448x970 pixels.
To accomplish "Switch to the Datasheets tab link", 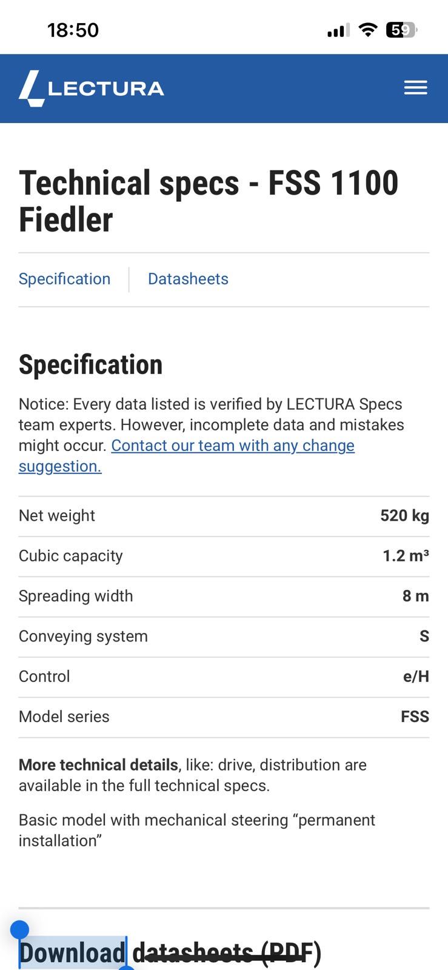I will point(188,279).
